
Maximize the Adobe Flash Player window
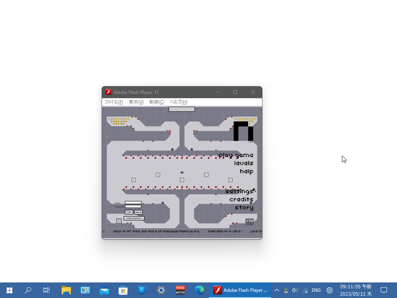coord(235,92)
